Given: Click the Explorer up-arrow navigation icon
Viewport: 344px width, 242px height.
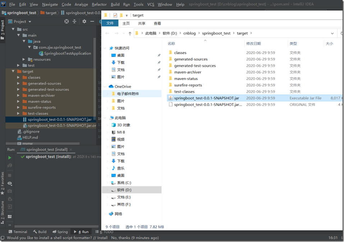Looking at the screenshot, I should tap(130, 33).
